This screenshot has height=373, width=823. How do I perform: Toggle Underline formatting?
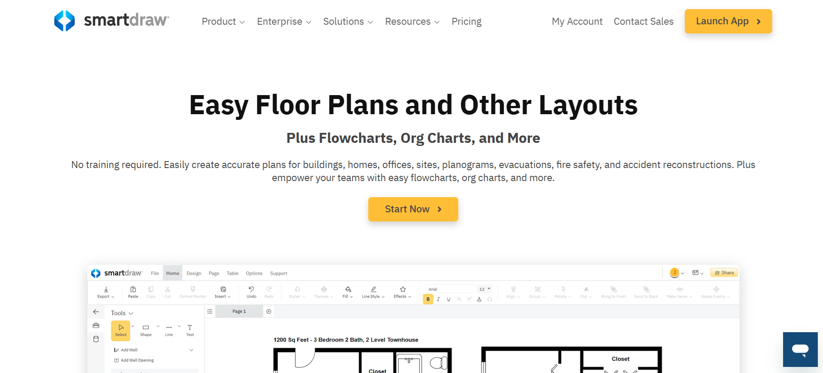pos(449,299)
